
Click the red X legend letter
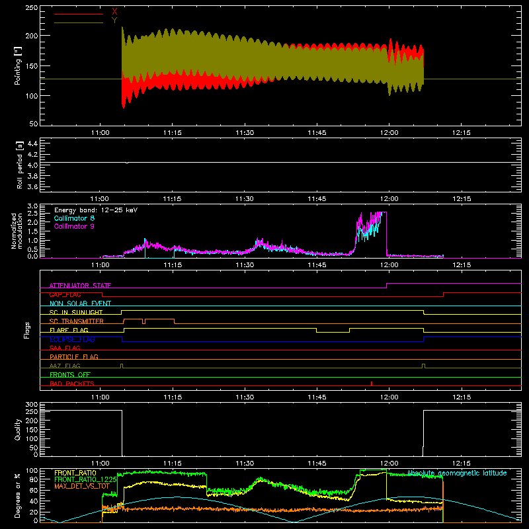(x=114, y=12)
